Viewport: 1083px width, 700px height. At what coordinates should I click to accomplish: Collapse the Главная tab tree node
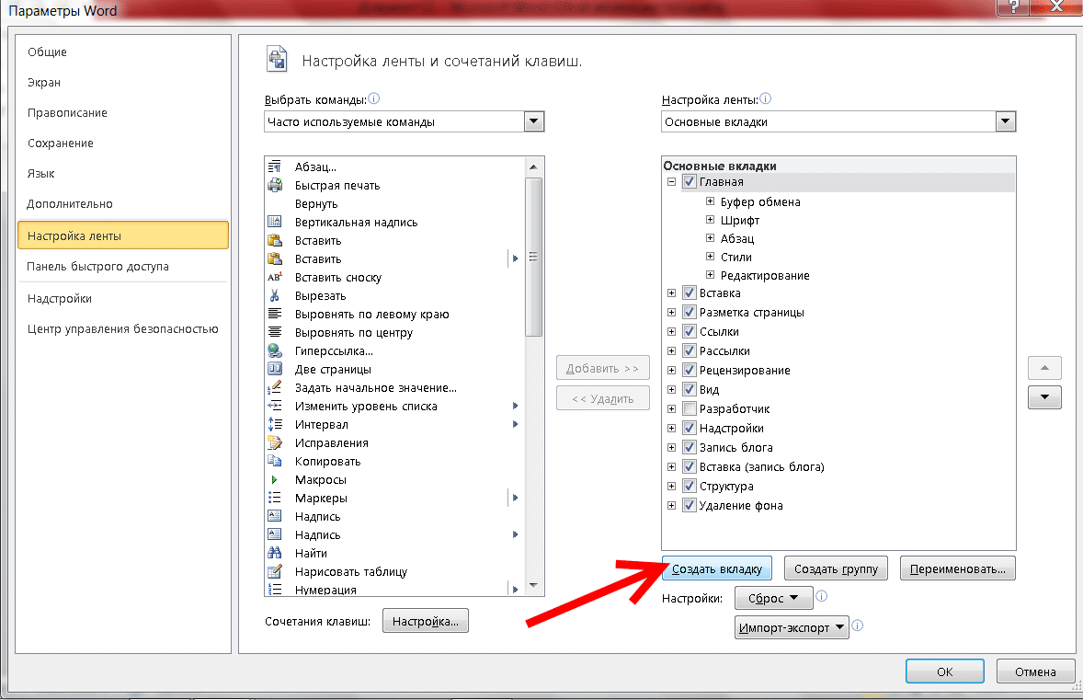coord(671,182)
